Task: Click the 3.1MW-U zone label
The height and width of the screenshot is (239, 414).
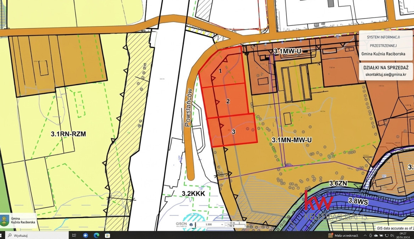Action: (287, 51)
